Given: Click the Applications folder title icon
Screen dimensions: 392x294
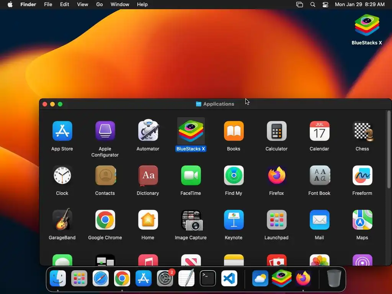Looking at the screenshot, I should click(199, 104).
